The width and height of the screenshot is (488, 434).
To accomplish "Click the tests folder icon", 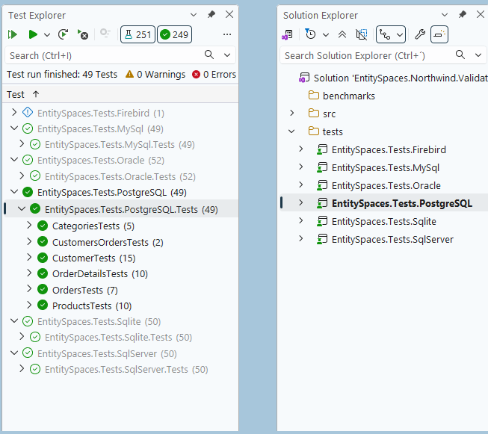I will pos(314,131).
